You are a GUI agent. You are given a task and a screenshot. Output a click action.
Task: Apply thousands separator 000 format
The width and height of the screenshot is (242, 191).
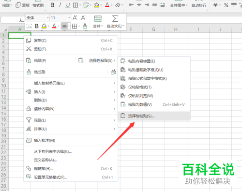click(x=234, y=5)
